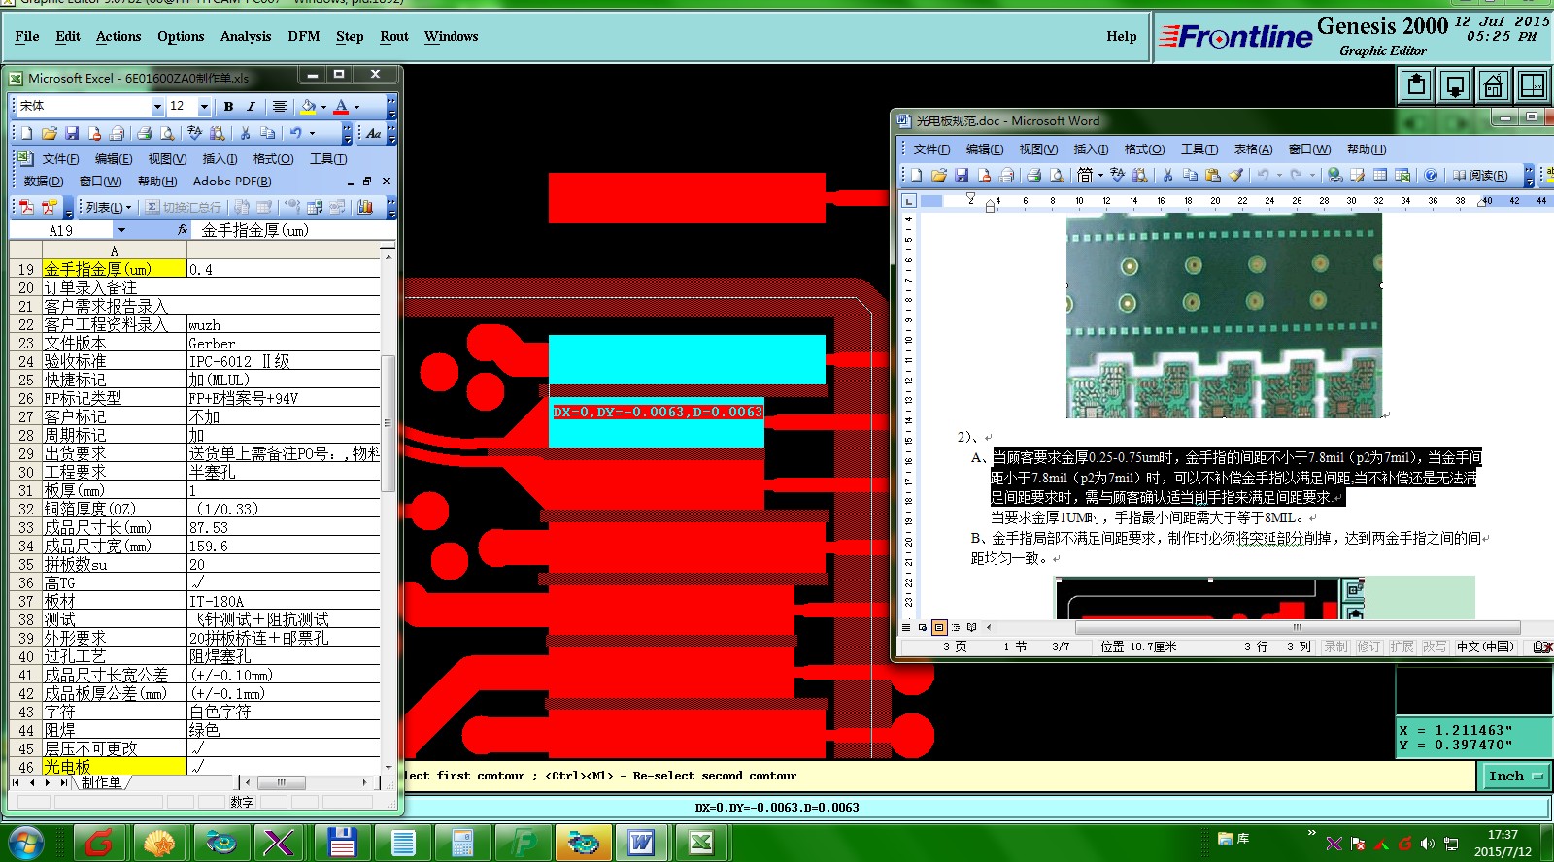Click the Excel cut scissors icon
The image size is (1554, 862).
(245, 133)
